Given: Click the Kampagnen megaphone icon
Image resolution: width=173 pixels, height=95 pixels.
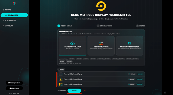Looking at the screenshot, I should [6, 15].
